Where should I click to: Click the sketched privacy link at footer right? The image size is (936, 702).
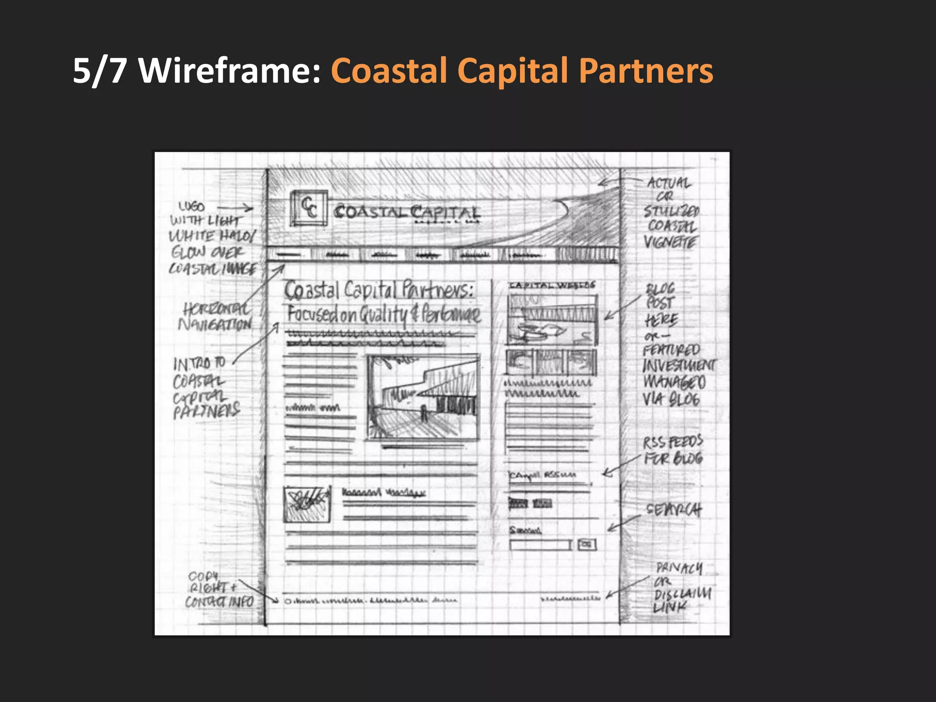click(570, 598)
